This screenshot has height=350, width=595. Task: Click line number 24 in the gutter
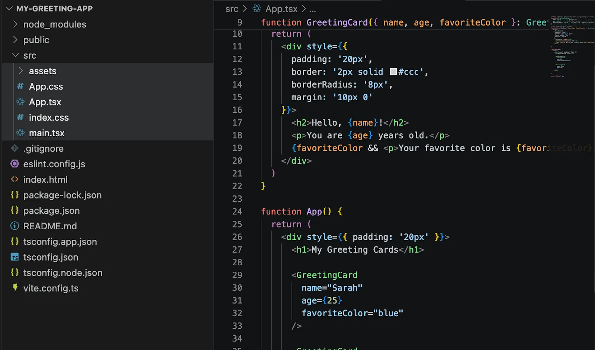(x=237, y=212)
